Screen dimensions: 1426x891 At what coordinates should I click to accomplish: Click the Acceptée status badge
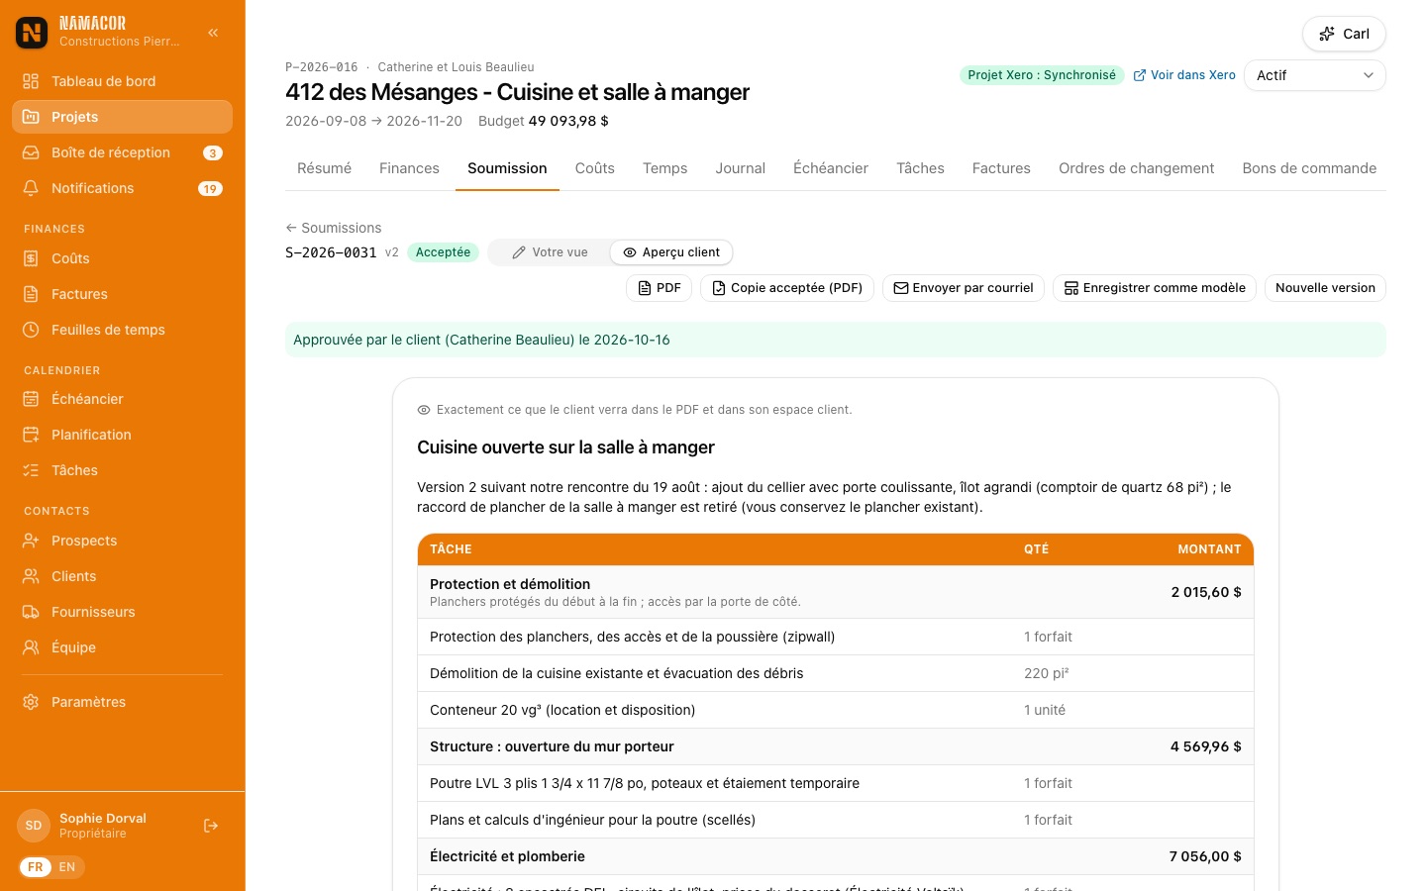coord(443,252)
